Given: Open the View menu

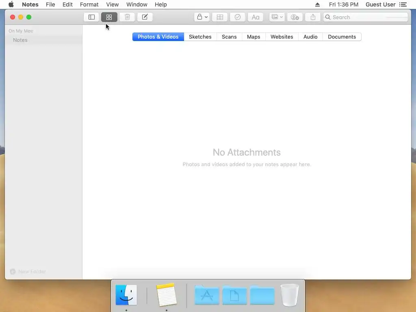Looking at the screenshot, I should [x=113, y=4].
